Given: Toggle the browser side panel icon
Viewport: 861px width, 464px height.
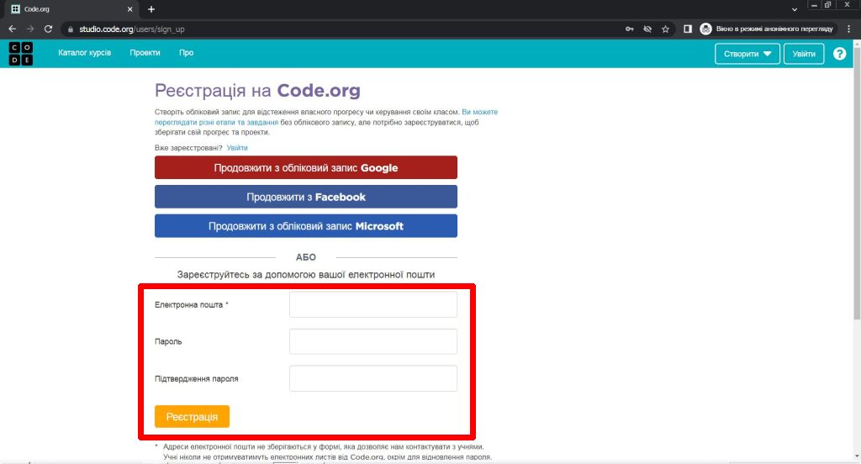Looking at the screenshot, I should coord(688,29).
